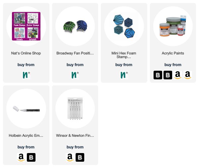Viewport: 199px width, 168px height.
Task: Click the Amazon icon under Holbein Acrylic
Action: (x=21, y=157)
